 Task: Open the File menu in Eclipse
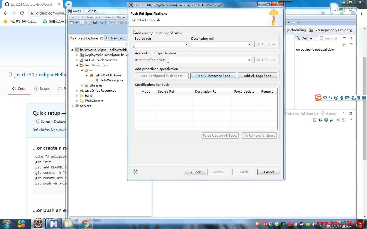72,17
